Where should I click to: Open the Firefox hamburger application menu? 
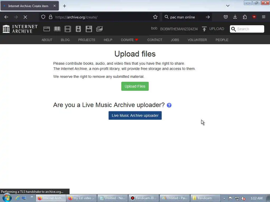(264, 17)
